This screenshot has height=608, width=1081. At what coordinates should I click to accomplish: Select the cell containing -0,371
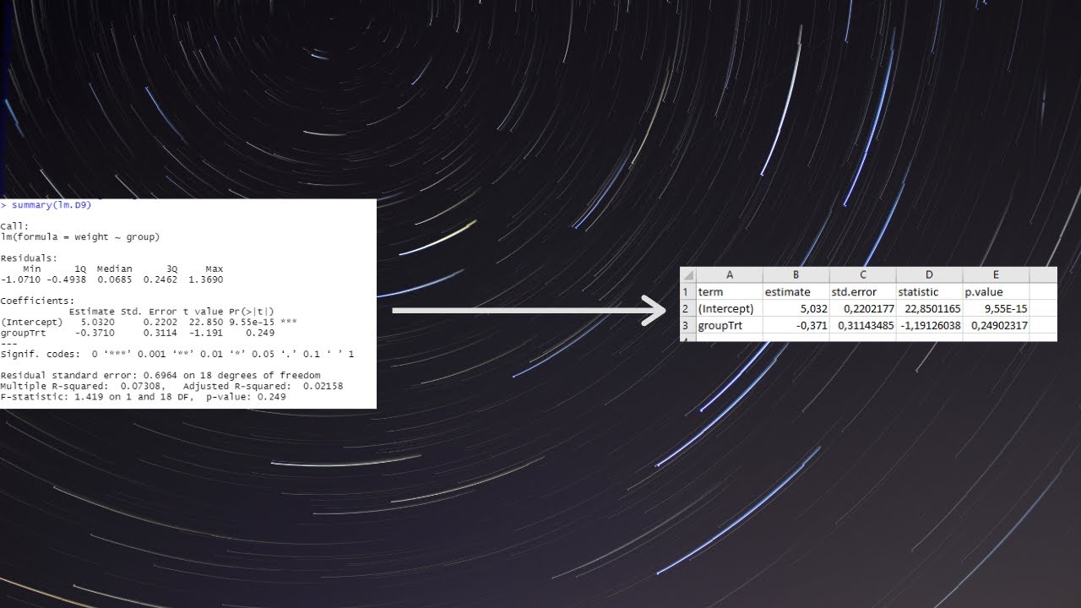coord(796,324)
